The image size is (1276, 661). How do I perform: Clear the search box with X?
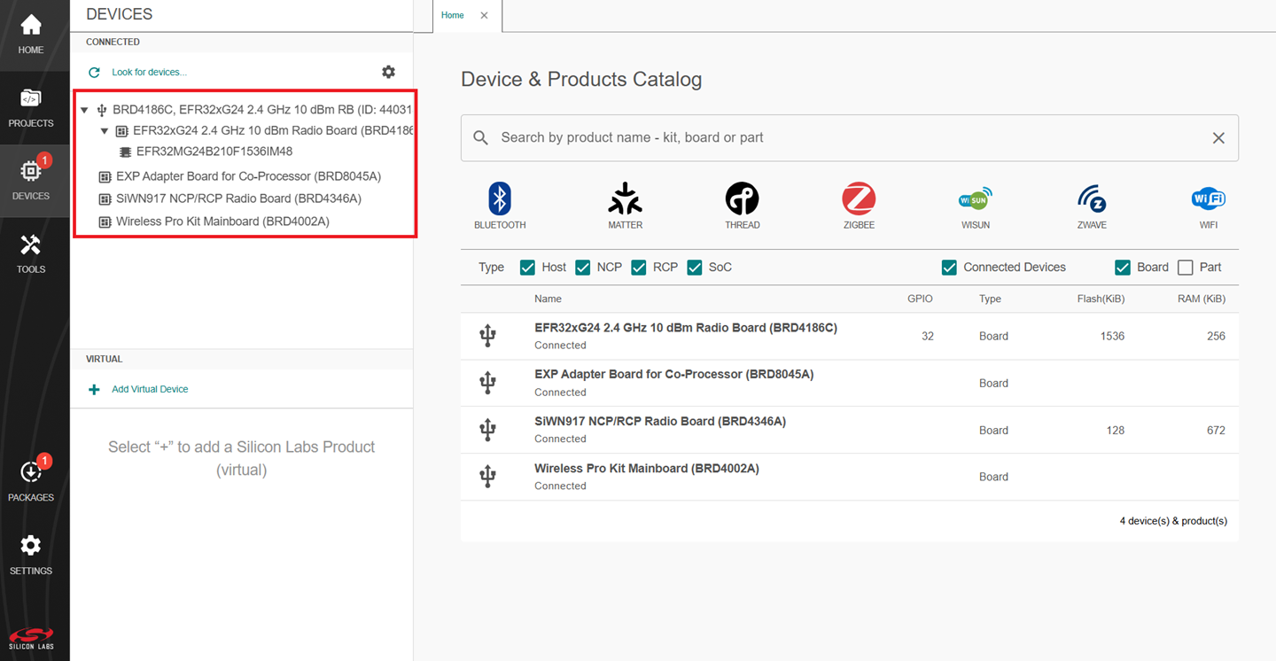pyautogui.click(x=1218, y=138)
